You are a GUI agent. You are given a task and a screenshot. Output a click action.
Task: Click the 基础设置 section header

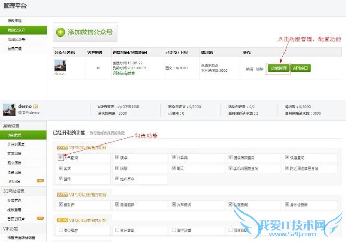(11, 126)
